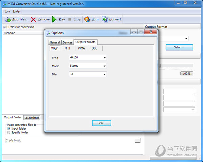This screenshot has height=162, width=203.
Task: Open the Output Format dropdown in main window
Action: click(x=186, y=39)
